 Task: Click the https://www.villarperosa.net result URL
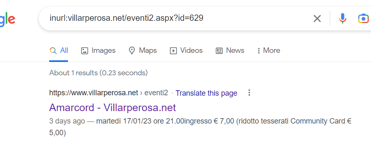(93, 93)
